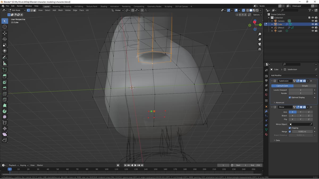Switch to solid viewport shading
Viewport: 319px width, 179px height.
coord(251,10)
